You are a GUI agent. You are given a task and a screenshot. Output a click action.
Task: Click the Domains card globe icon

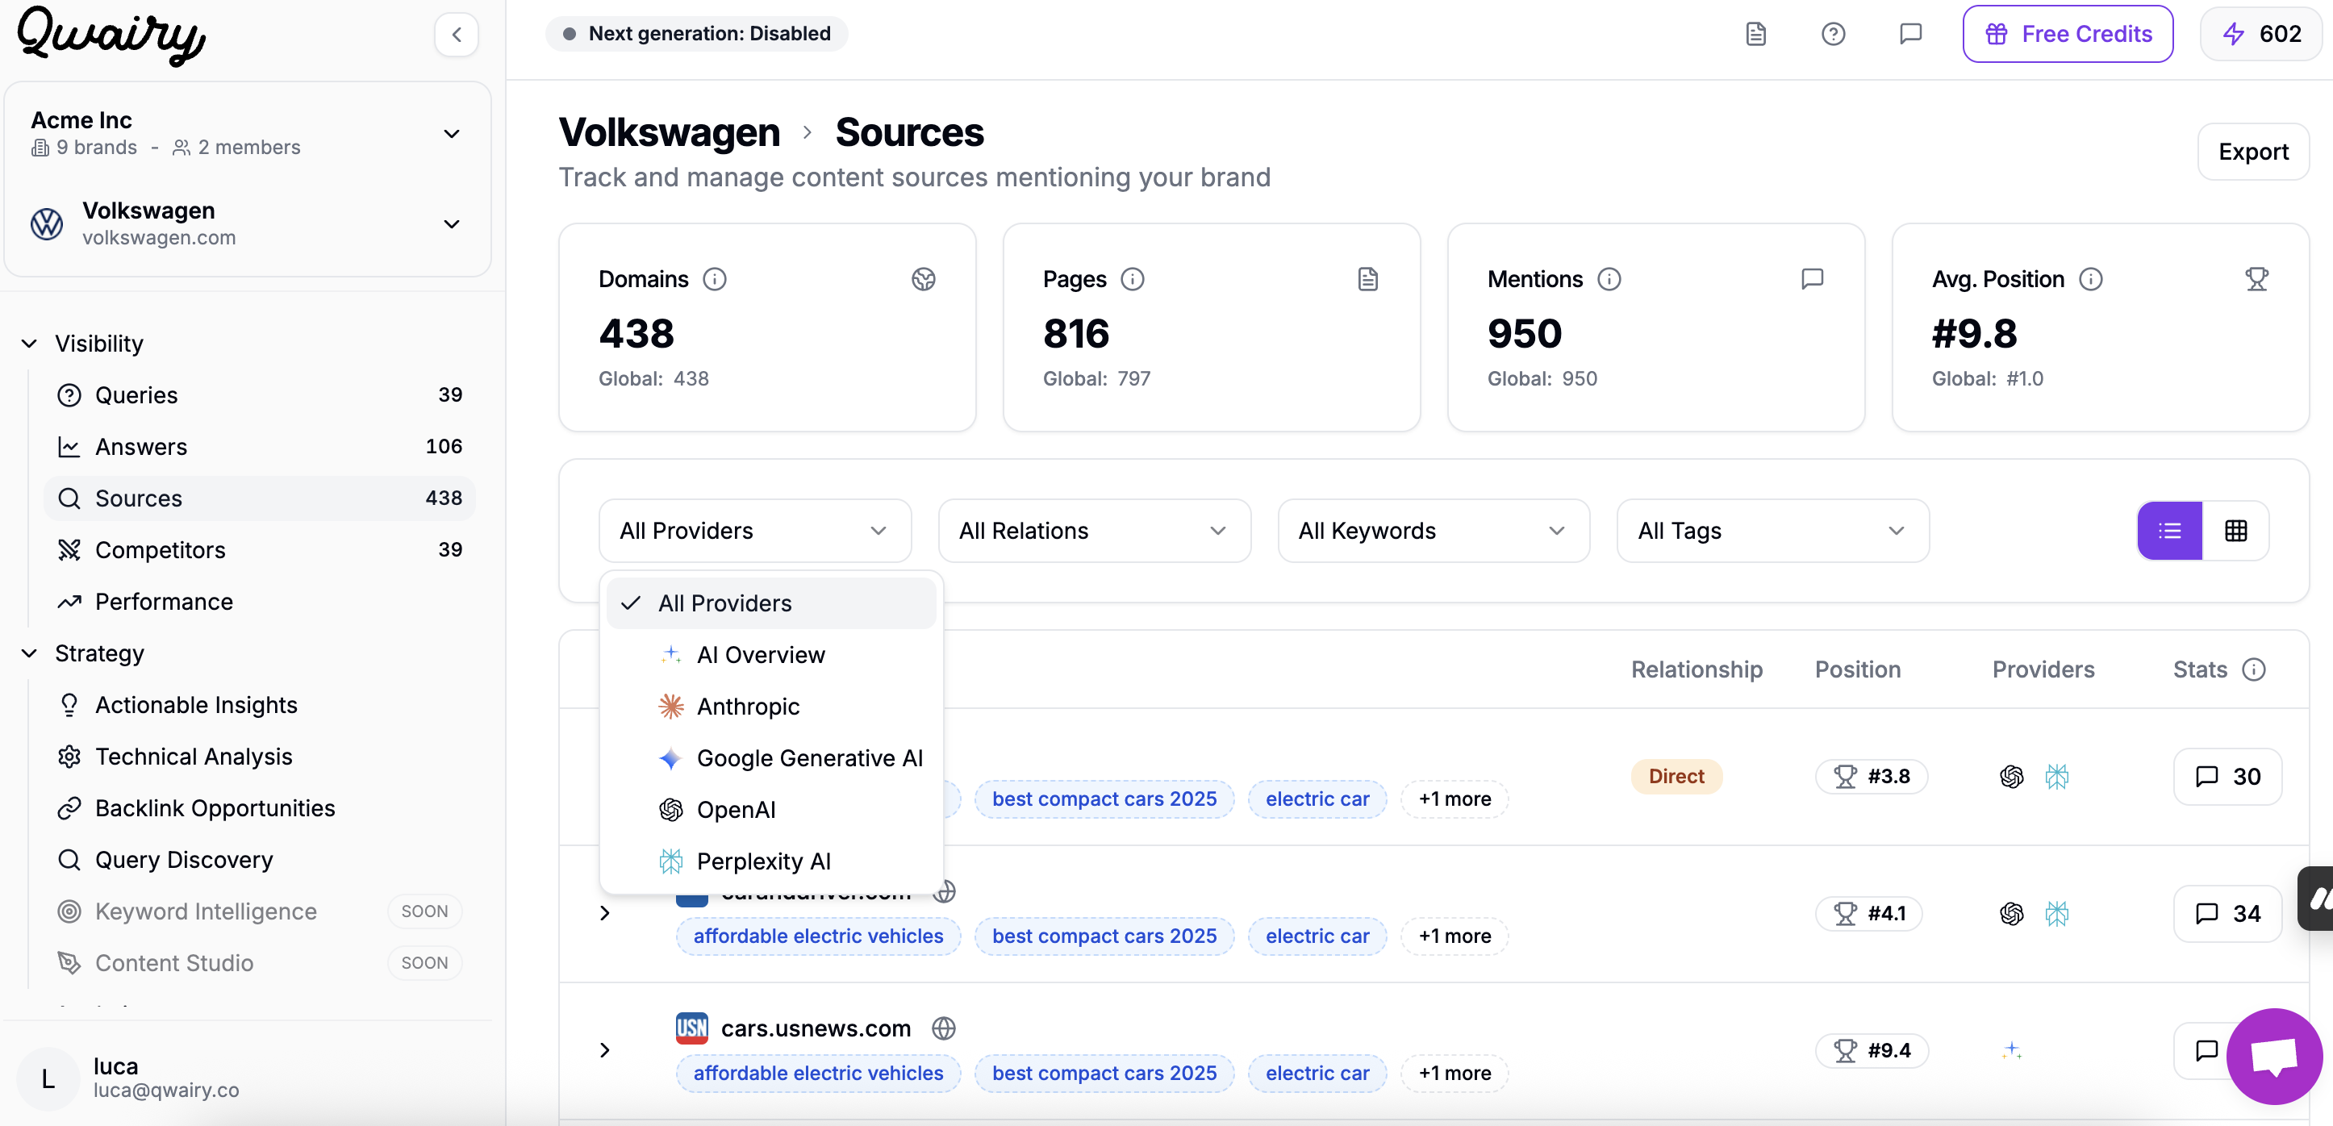point(923,279)
